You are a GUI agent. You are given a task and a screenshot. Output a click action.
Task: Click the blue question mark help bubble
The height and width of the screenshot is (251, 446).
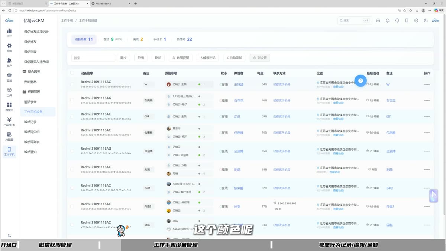[x=360, y=81]
